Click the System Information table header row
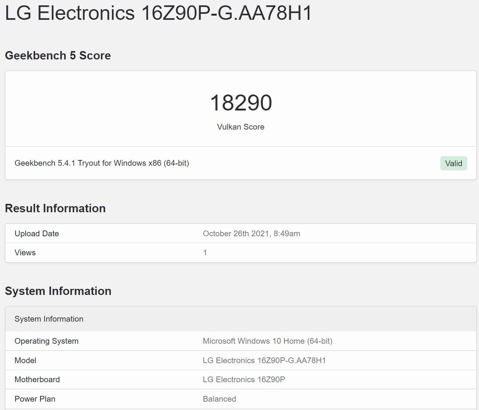This screenshot has width=479, height=410. tap(241, 319)
